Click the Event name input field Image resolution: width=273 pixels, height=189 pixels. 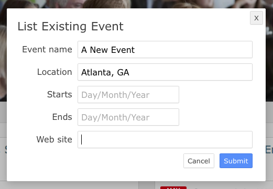tap(165, 50)
